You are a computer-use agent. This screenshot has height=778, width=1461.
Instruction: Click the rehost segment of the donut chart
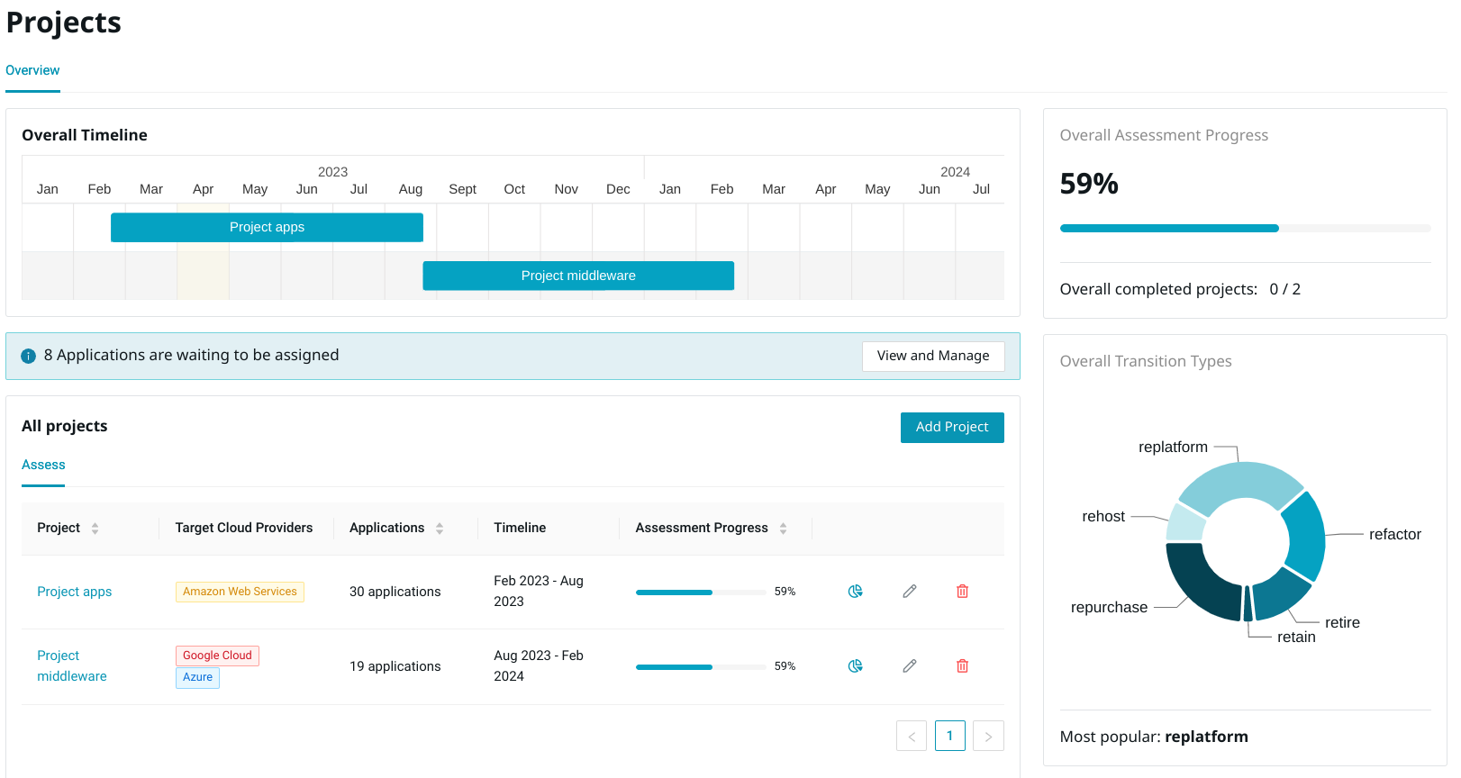click(1185, 523)
